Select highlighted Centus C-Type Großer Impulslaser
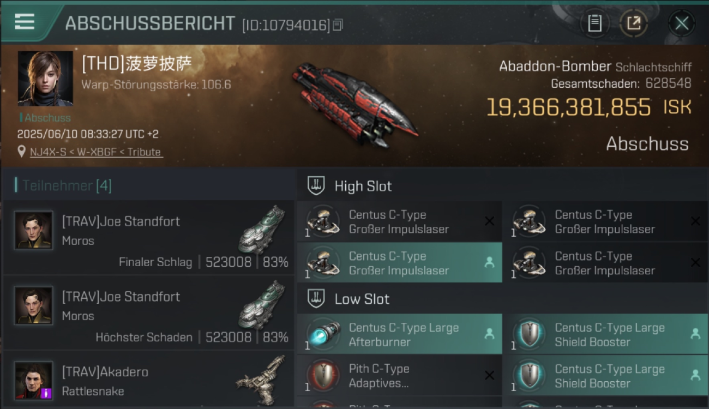Viewport: 709px width, 409px height. [400, 263]
